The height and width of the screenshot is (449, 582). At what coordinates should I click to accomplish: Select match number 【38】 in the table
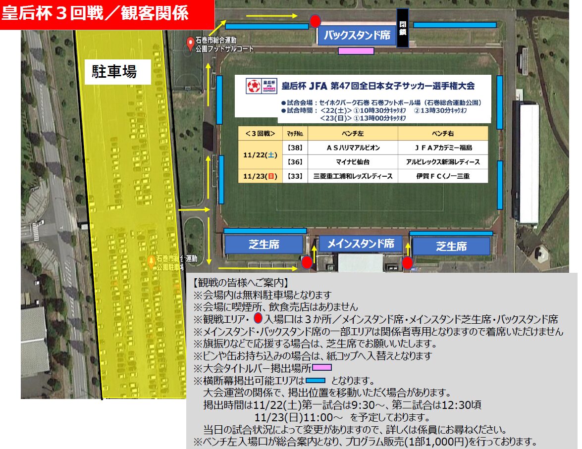295,148
